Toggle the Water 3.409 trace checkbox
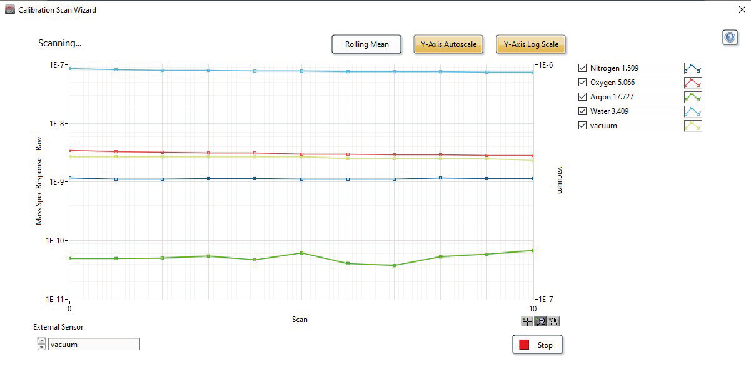The width and height of the screenshot is (751, 369). click(x=583, y=111)
